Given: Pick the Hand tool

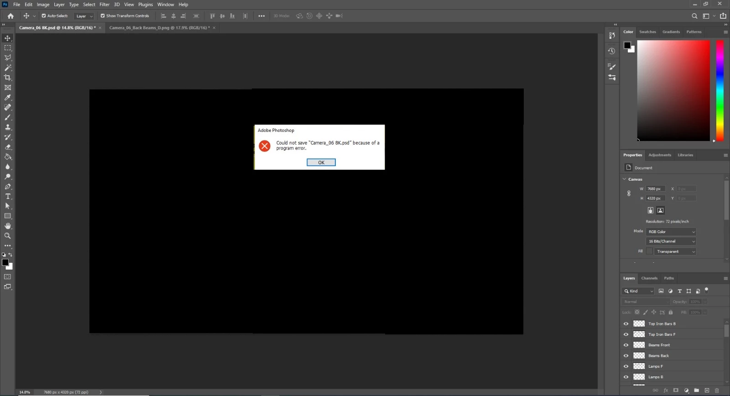Looking at the screenshot, I should coord(8,226).
